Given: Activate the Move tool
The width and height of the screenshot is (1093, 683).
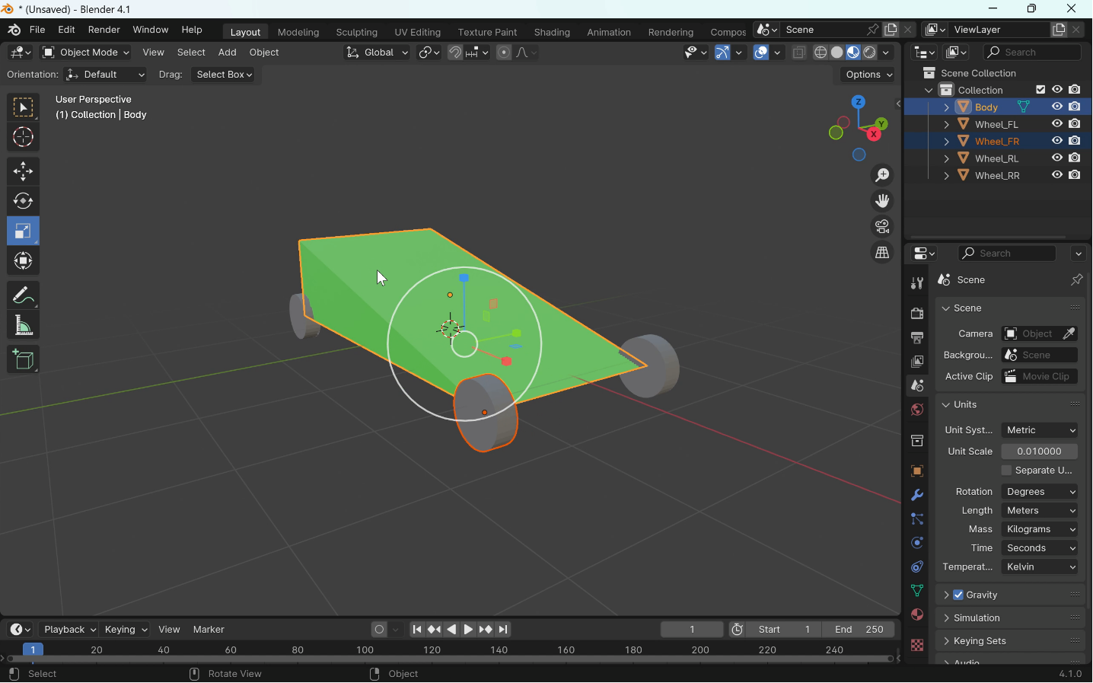Looking at the screenshot, I should pos(24,171).
